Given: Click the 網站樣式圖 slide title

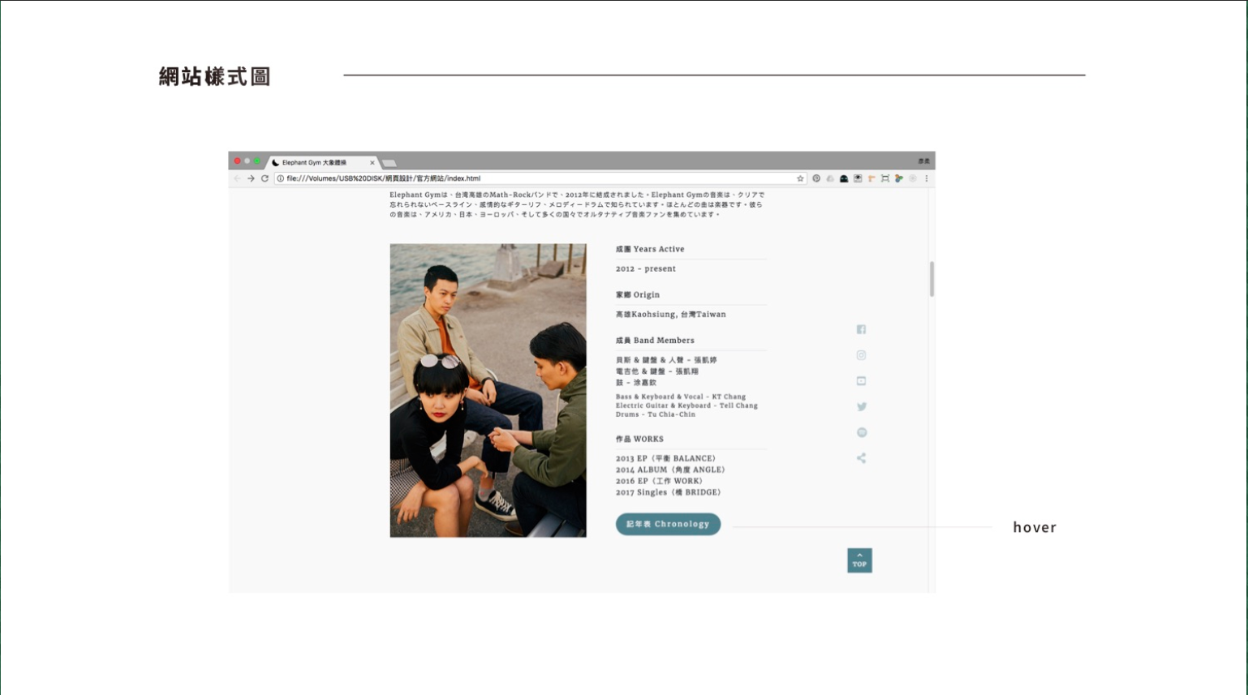Looking at the screenshot, I should (214, 77).
